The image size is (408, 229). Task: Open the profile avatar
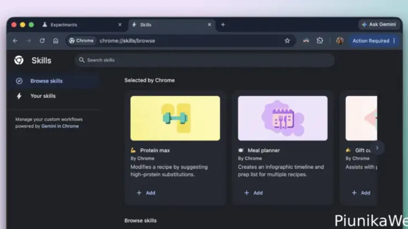click(340, 41)
